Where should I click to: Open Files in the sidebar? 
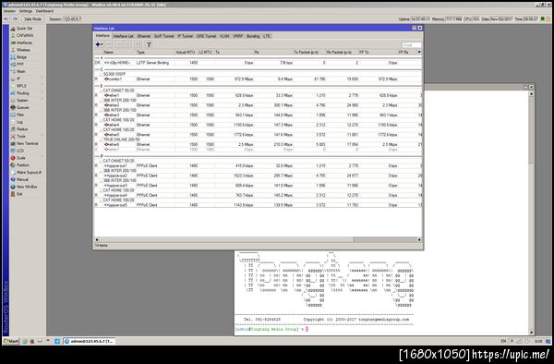click(x=20, y=115)
